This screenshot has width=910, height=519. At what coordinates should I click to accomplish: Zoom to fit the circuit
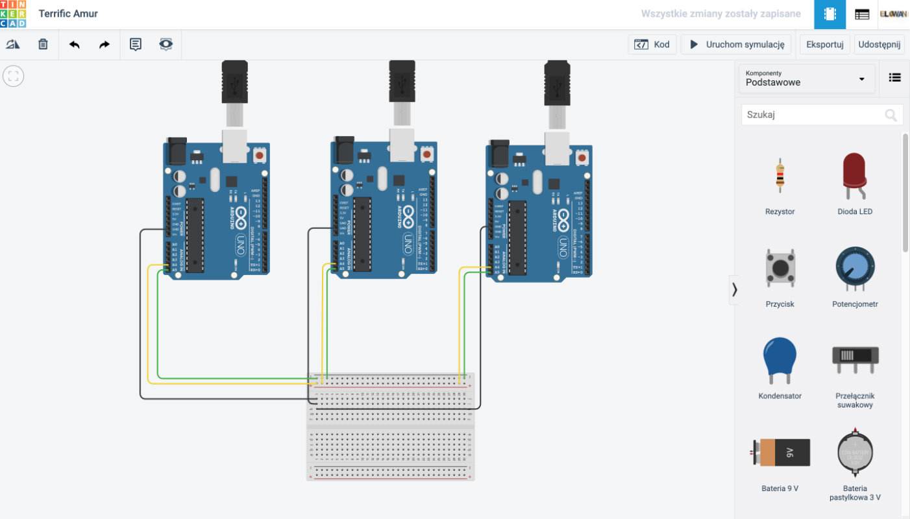coord(14,76)
